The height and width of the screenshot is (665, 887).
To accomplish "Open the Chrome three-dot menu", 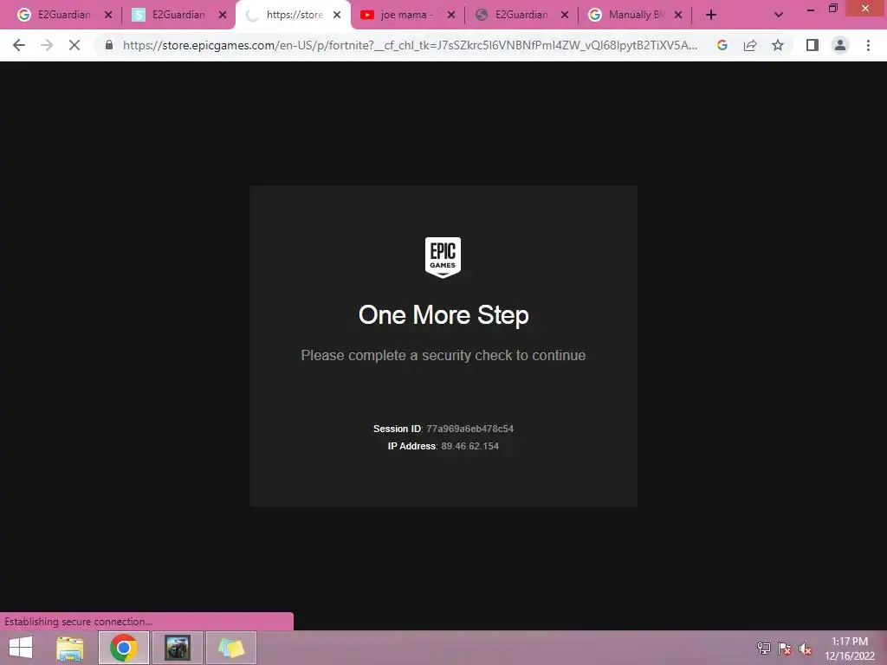I will (868, 45).
